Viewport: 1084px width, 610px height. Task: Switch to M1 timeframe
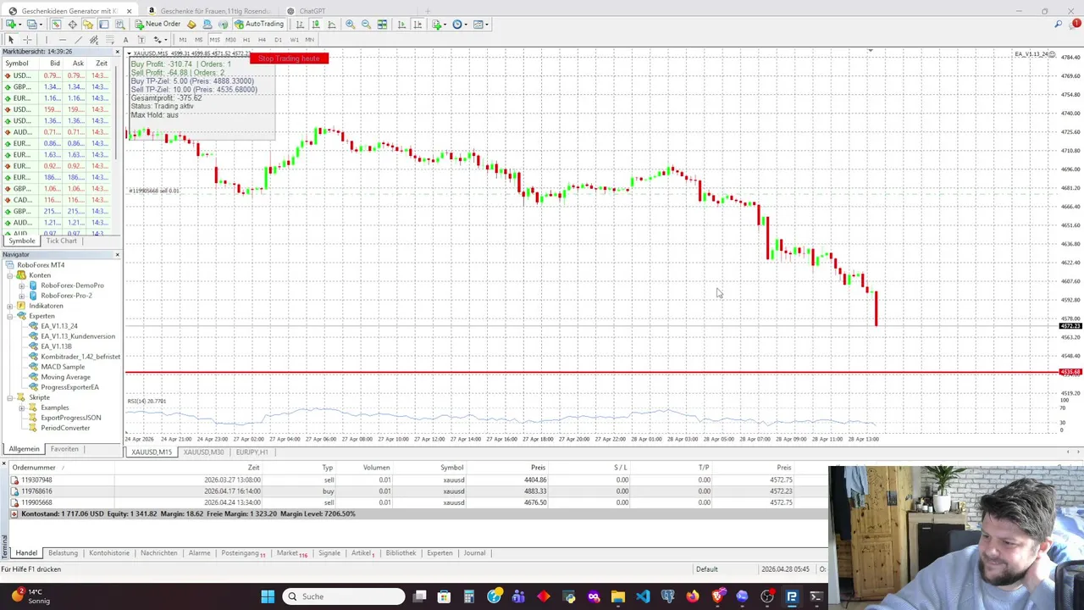pyautogui.click(x=183, y=40)
